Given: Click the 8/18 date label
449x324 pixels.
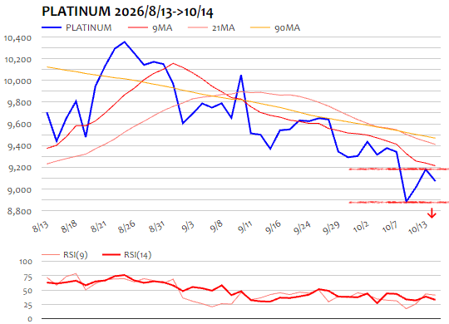Looking at the screenshot, I should click(70, 227).
